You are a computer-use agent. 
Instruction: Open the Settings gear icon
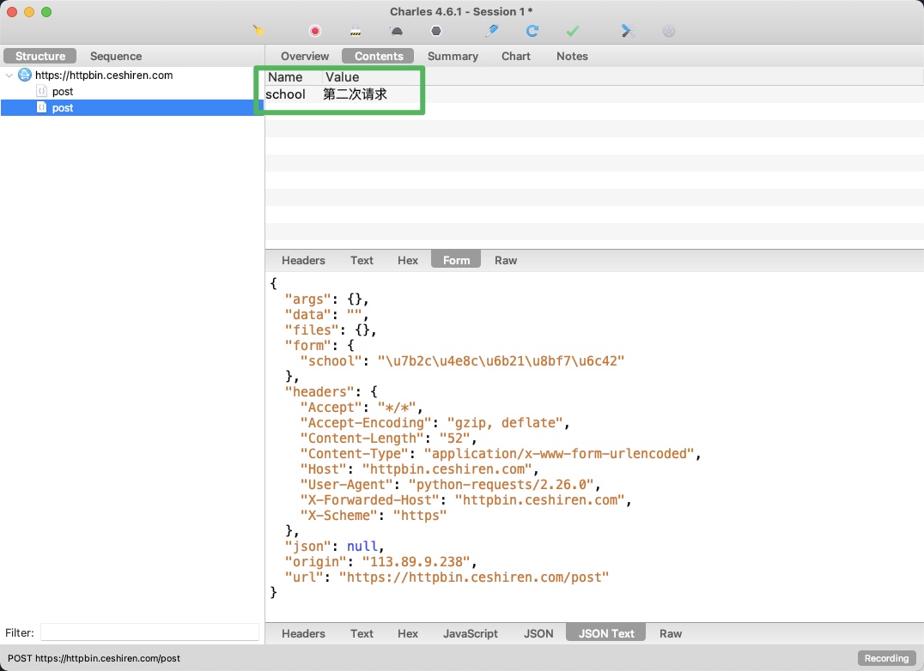click(x=669, y=31)
